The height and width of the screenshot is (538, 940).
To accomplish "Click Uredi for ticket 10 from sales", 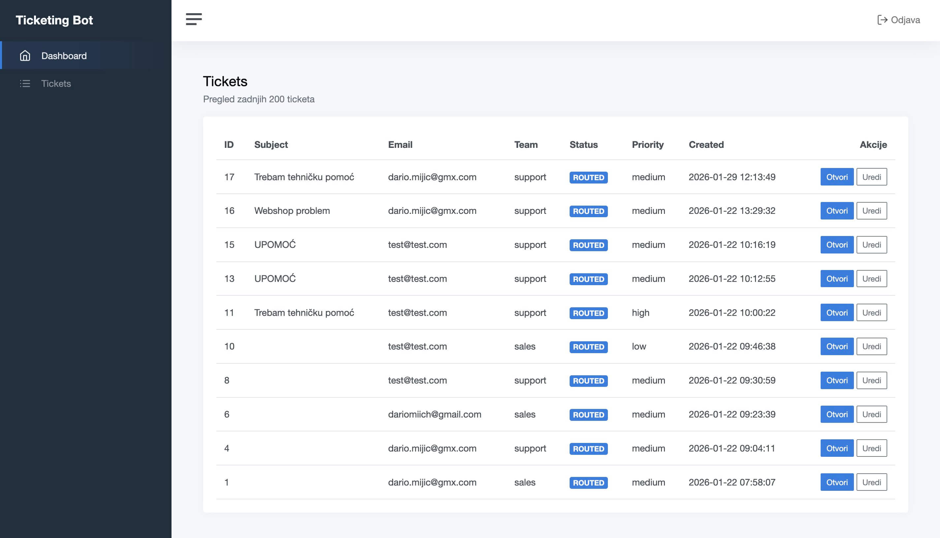I will 872,347.
